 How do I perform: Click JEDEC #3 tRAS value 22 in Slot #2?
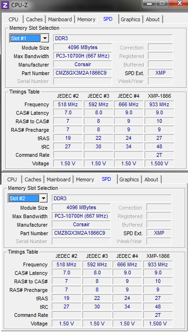point(97,298)
